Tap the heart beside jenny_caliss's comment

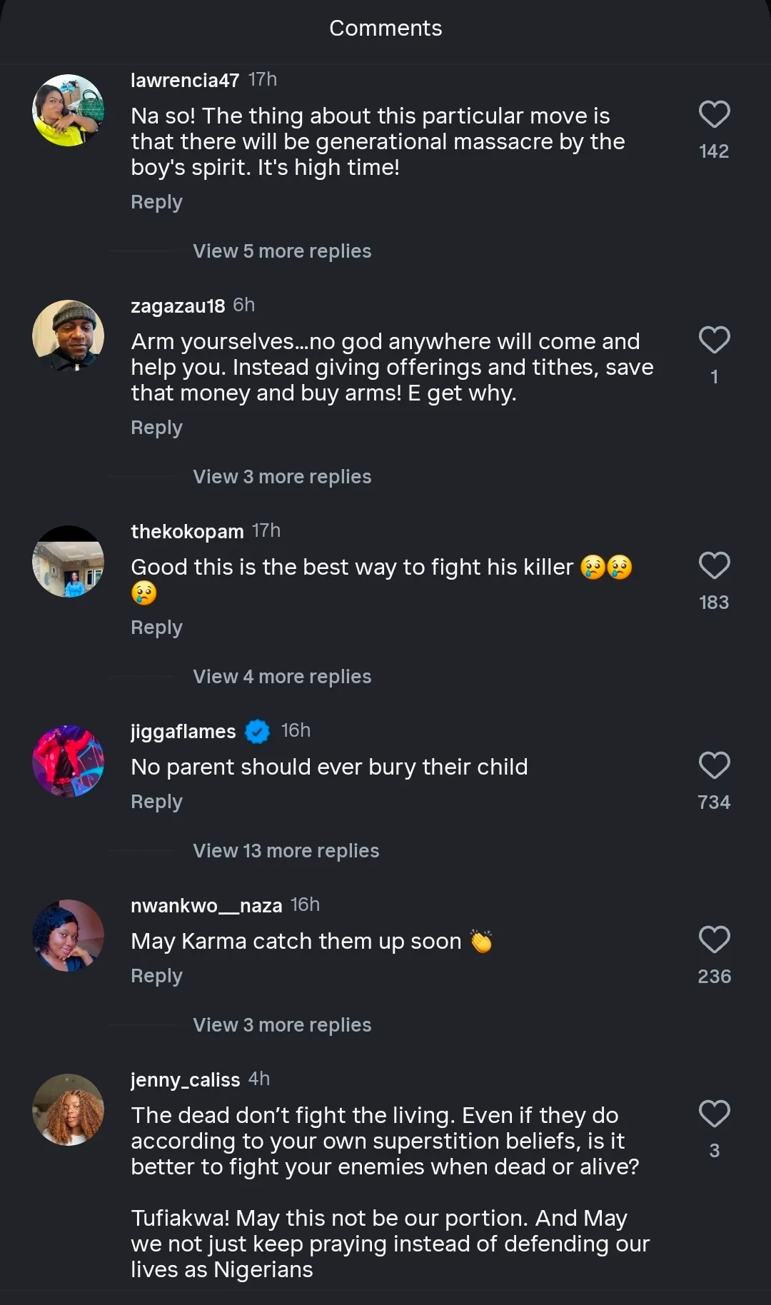[714, 1114]
